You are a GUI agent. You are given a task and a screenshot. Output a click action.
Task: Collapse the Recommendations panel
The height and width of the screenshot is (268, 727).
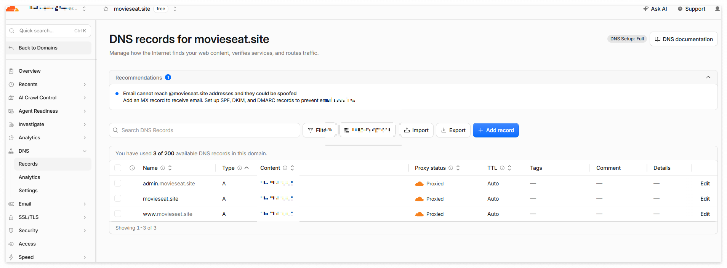tap(708, 77)
